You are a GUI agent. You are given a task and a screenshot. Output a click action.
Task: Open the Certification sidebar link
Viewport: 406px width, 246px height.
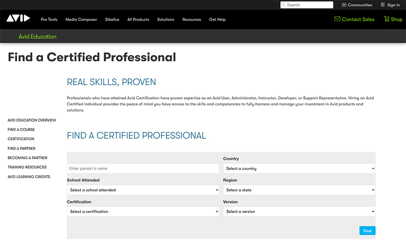(21, 139)
